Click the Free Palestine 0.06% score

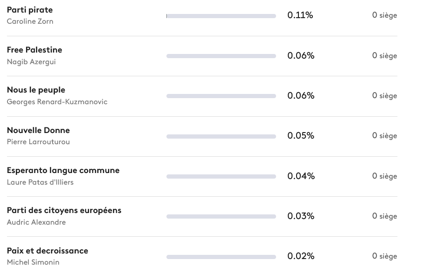(301, 56)
